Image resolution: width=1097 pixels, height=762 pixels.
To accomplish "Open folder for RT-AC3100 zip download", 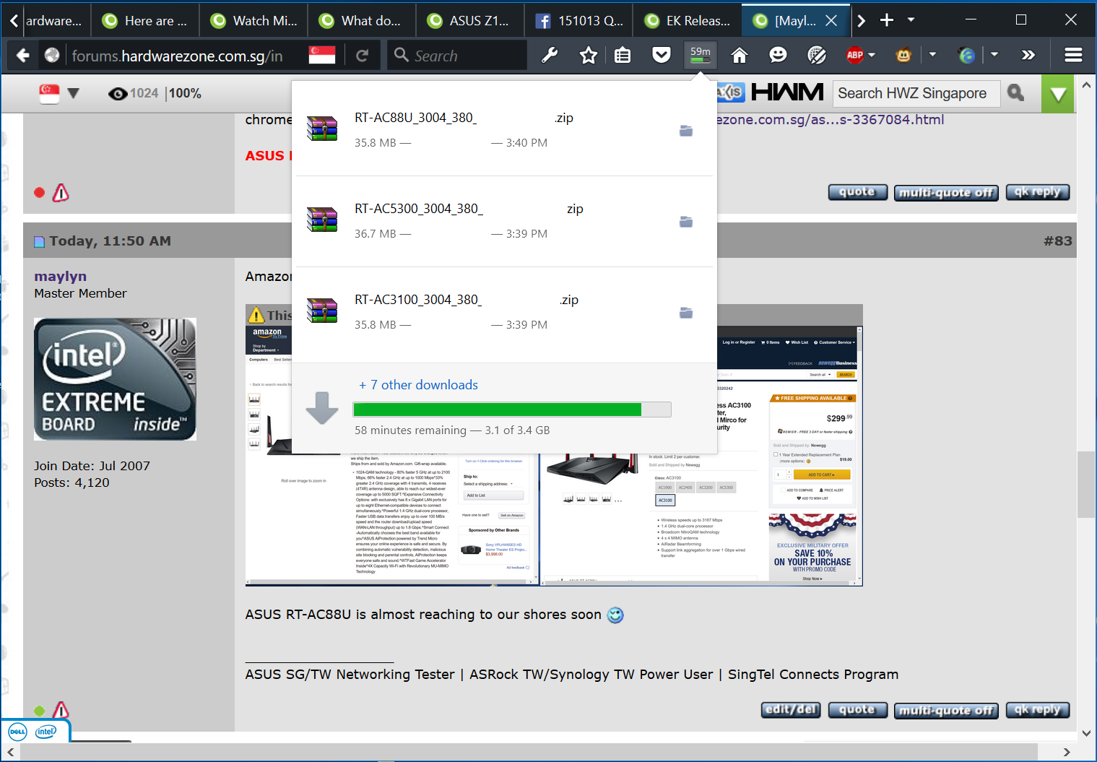I will coord(686,313).
